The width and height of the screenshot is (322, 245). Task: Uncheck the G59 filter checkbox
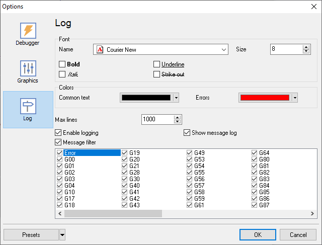pyautogui.click(x=189, y=198)
